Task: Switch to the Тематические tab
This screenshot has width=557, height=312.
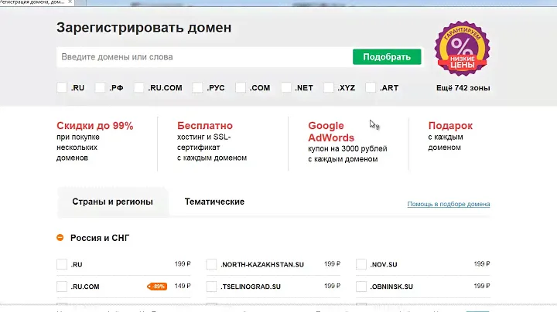Action: (214, 202)
